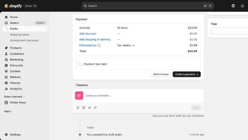248x140 pixels.
Task: Click the Orders icon in sidebar
Action: coord(6,23)
